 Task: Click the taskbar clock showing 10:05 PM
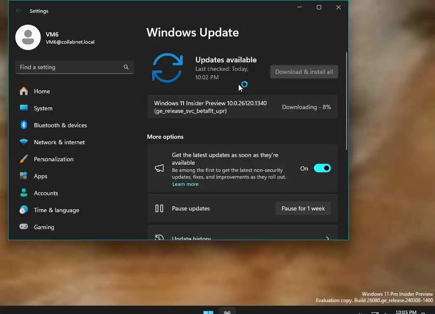pos(406,312)
